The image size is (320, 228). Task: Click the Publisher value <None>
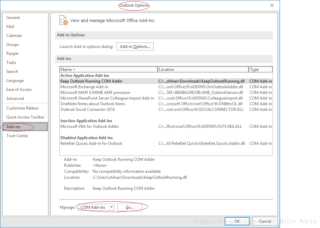coord(100,165)
